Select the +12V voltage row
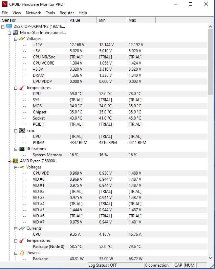 point(120,45)
